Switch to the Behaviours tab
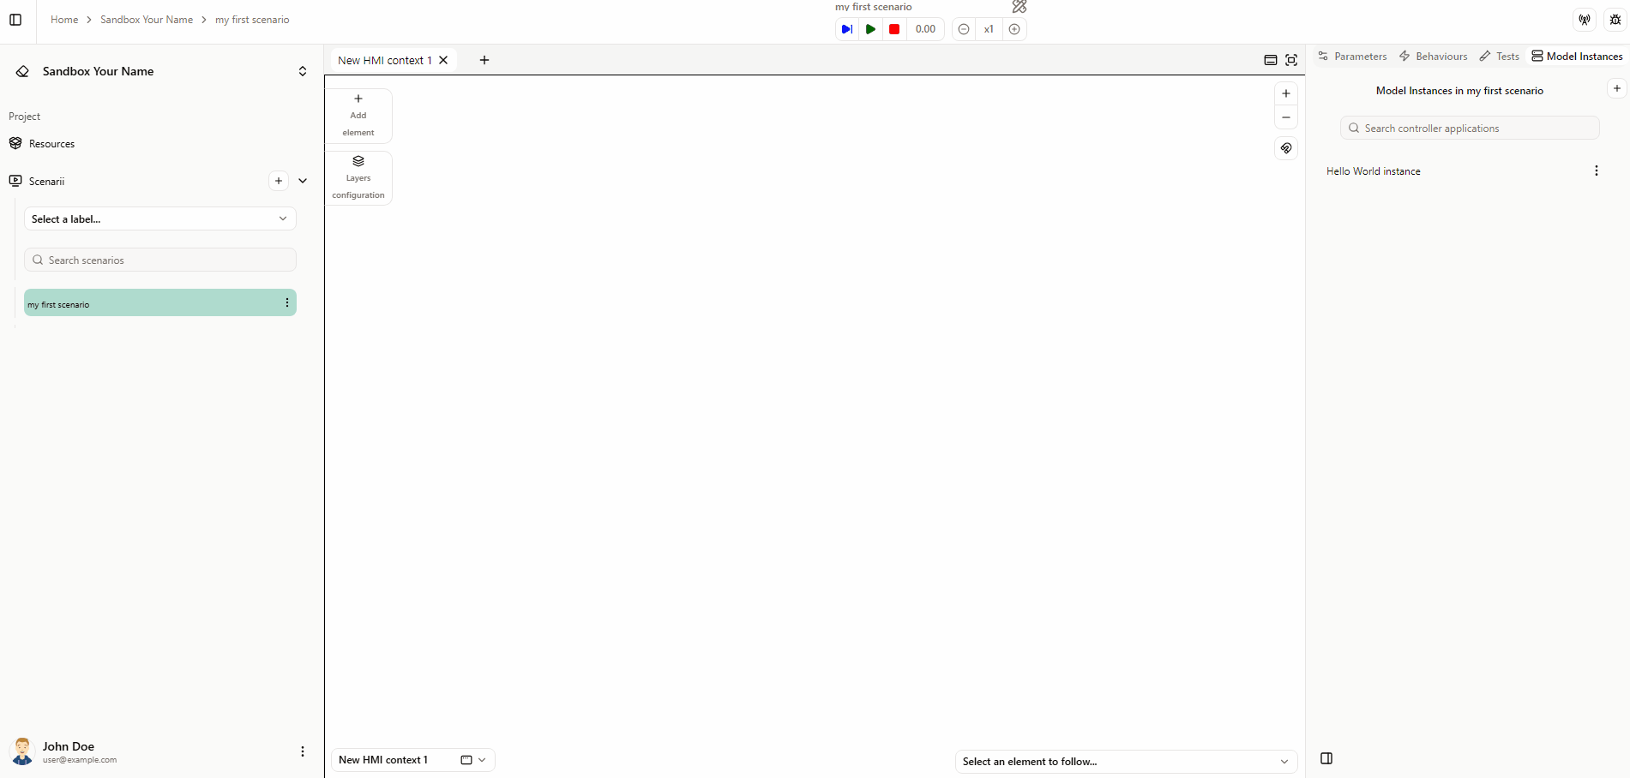 pyautogui.click(x=1434, y=57)
